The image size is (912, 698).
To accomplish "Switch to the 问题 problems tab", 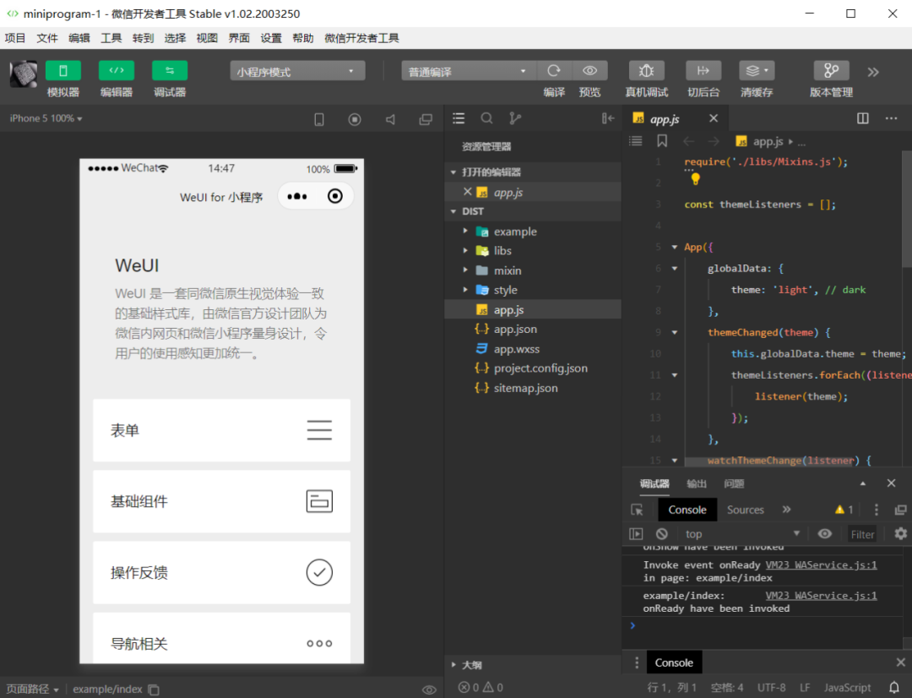I will pos(734,483).
